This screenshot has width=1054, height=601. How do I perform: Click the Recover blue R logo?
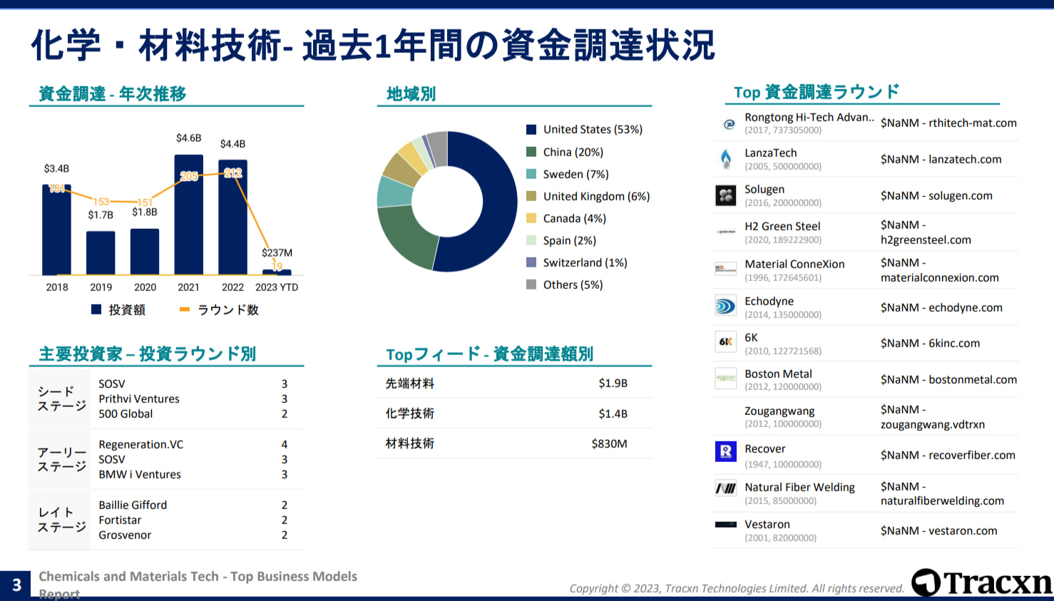726,451
